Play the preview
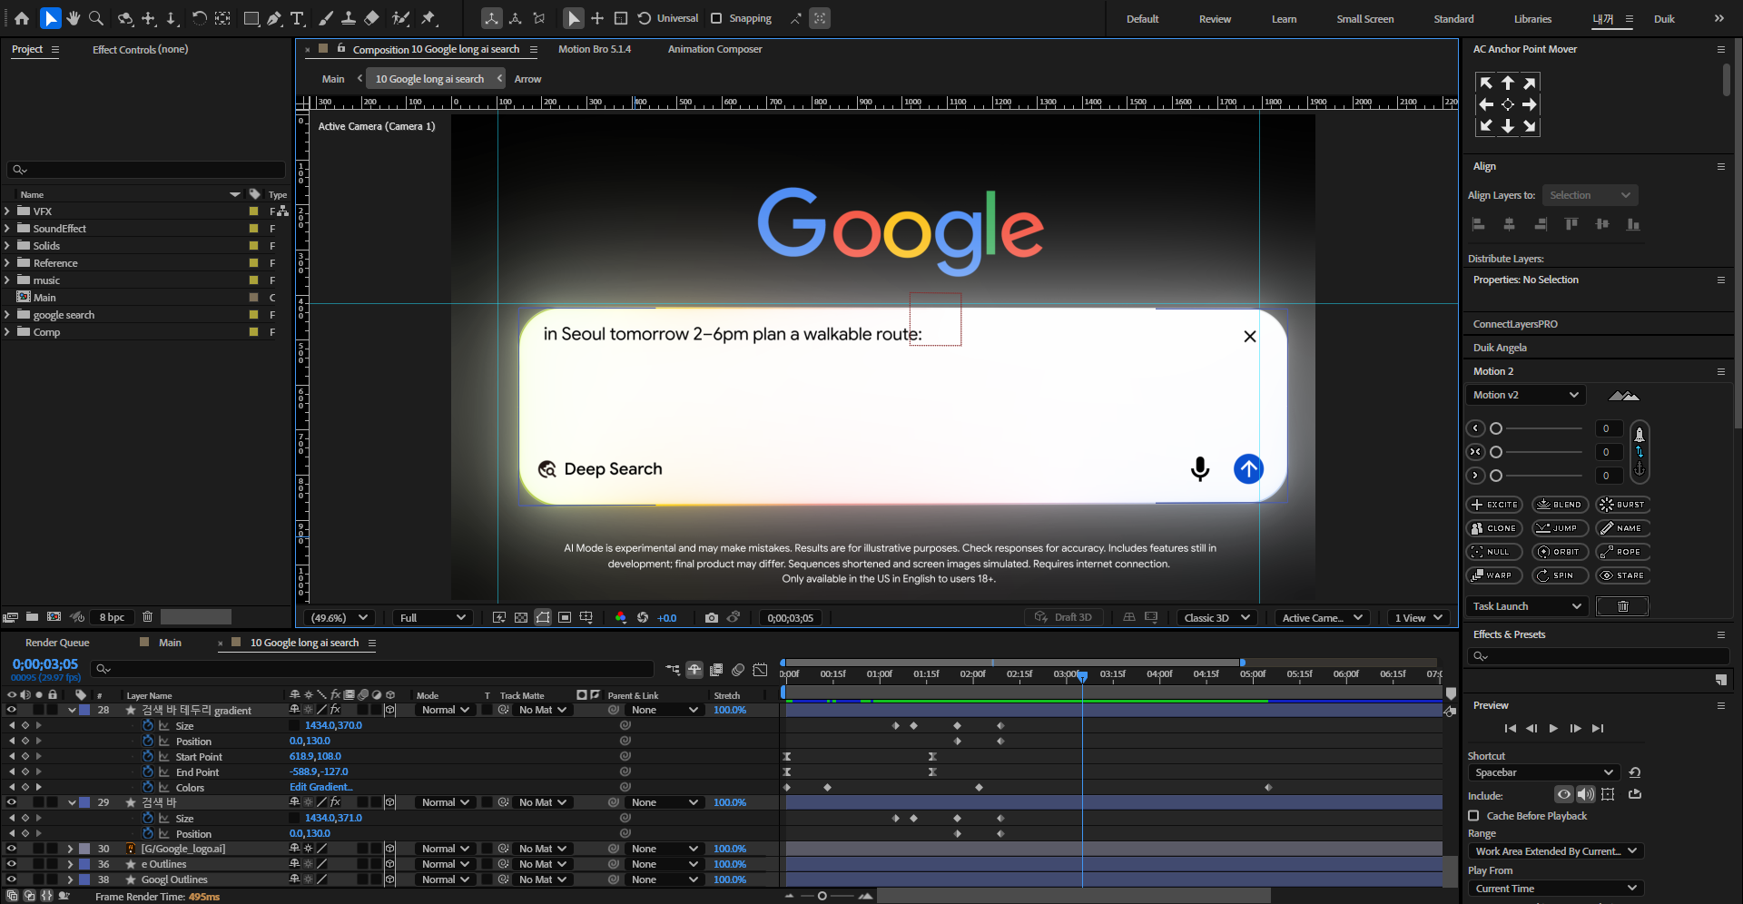The width and height of the screenshot is (1743, 904). click(1553, 728)
